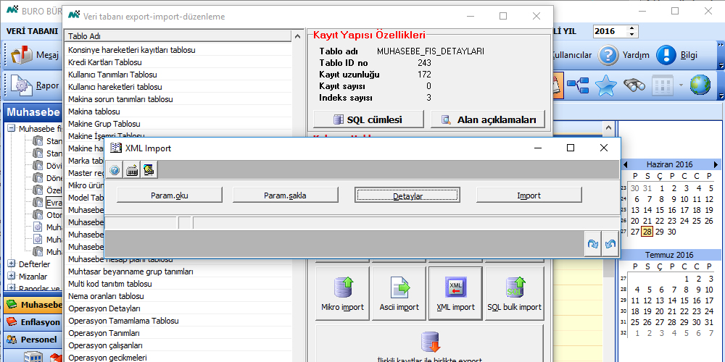725x362 pixels.
Task: Click the keyboard icon in XML Import toolbar
Action: (132, 170)
